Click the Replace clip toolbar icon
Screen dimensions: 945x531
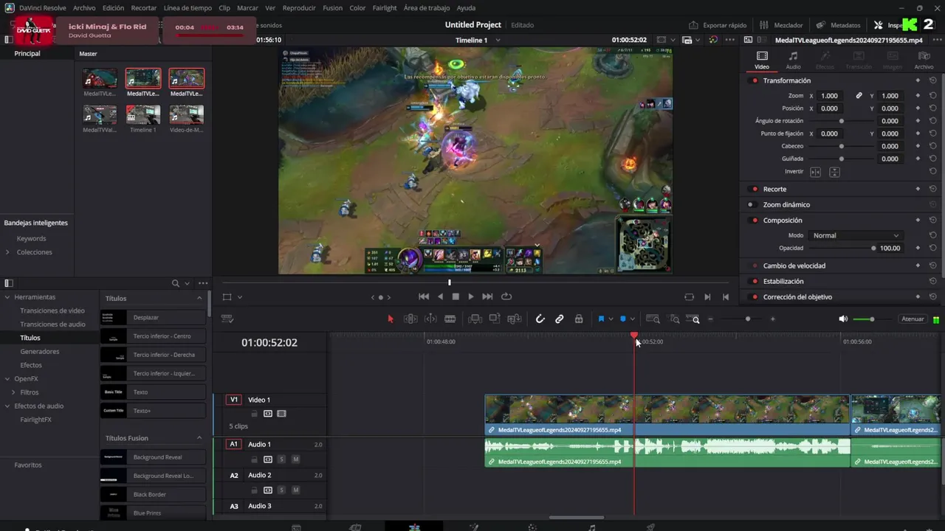[515, 319]
